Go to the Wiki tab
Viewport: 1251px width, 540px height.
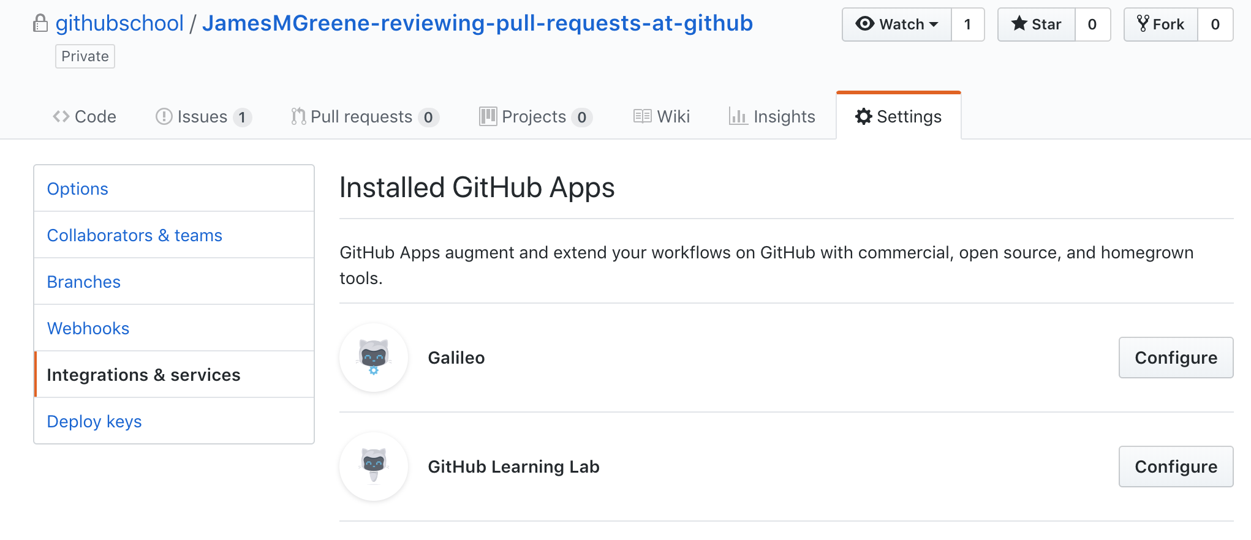[x=662, y=116]
